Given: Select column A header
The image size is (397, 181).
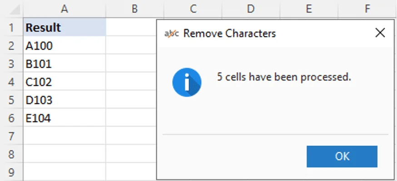Looking at the screenshot, I should click(x=64, y=9).
